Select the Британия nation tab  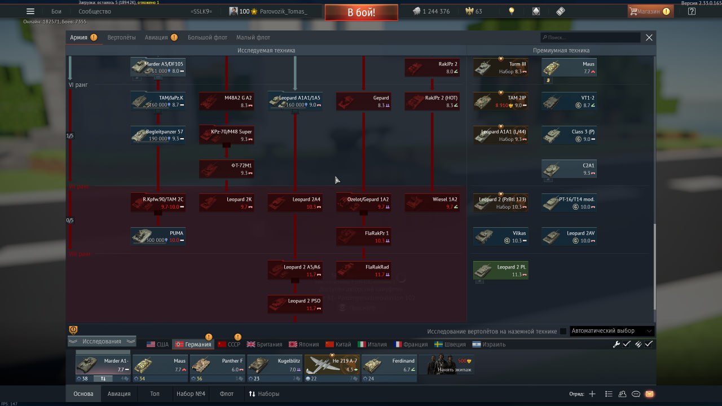point(265,344)
